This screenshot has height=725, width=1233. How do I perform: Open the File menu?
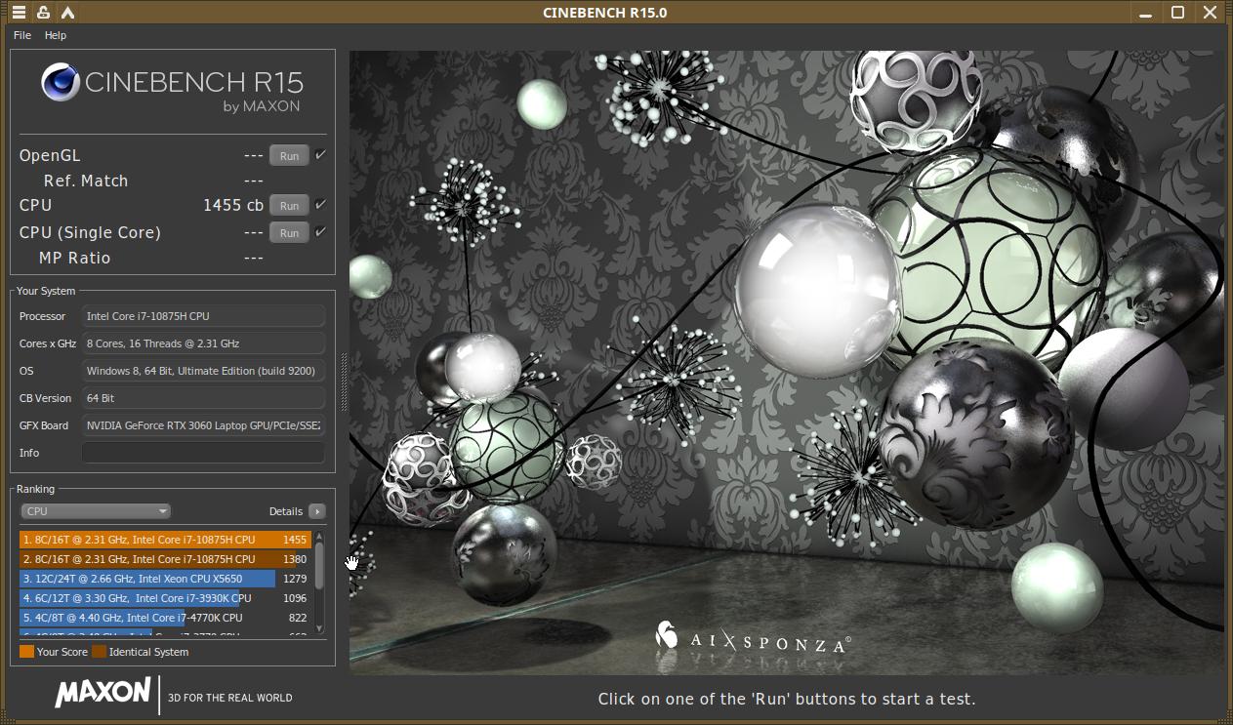point(22,35)
